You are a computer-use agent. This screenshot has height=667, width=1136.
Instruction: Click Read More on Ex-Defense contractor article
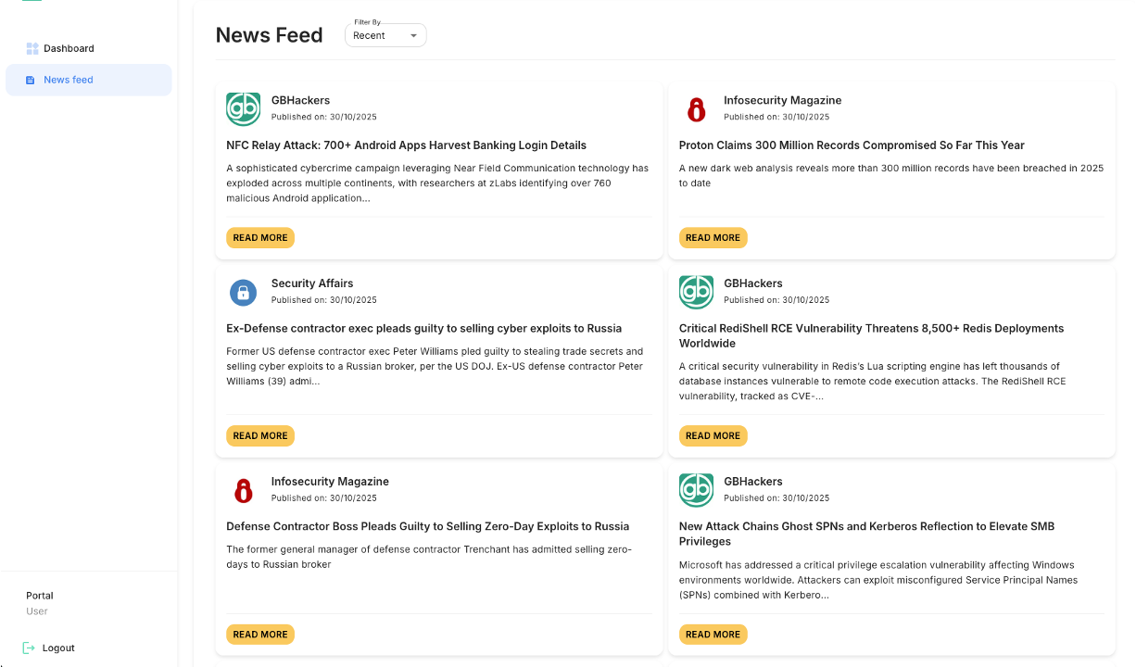(x=260, y=435)
